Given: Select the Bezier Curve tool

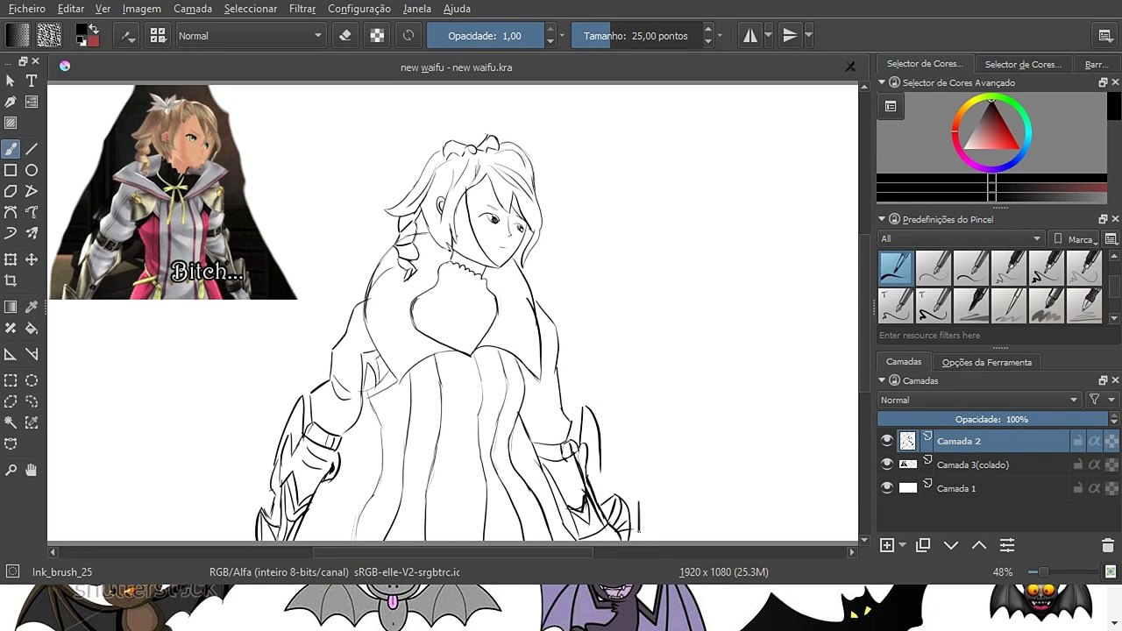Looking at the screenshot, I should tap(11, 212).
